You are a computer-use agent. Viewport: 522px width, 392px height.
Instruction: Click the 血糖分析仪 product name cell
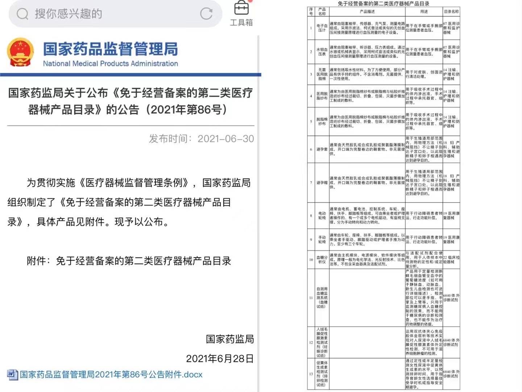coord(322,260)
